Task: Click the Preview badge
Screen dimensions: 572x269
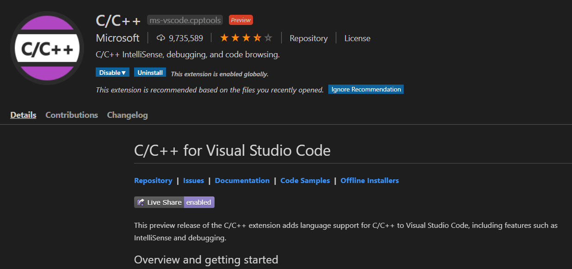Action: 240,20
